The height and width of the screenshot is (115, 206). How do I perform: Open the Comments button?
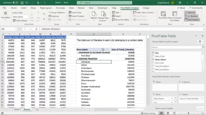point(196,8)
